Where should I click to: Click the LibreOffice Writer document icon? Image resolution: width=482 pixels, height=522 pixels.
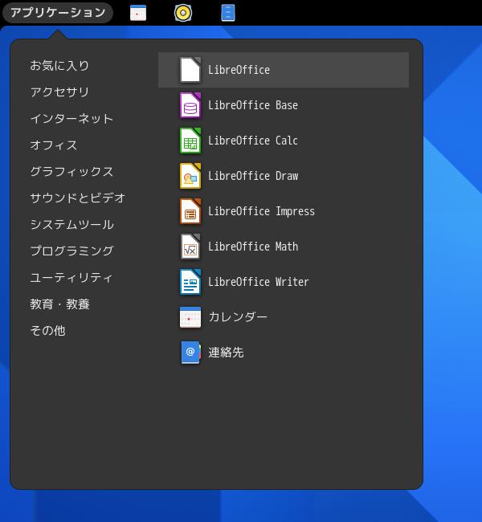pos(190,282)
